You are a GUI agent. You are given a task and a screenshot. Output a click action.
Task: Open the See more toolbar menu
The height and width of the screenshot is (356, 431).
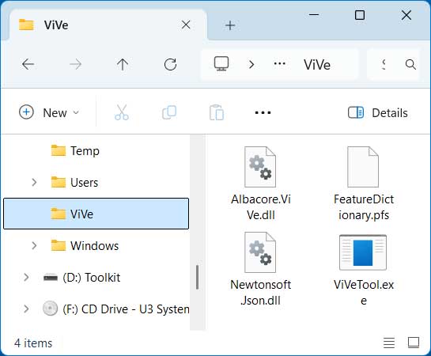pyautogui.click(x=263, y=112)
